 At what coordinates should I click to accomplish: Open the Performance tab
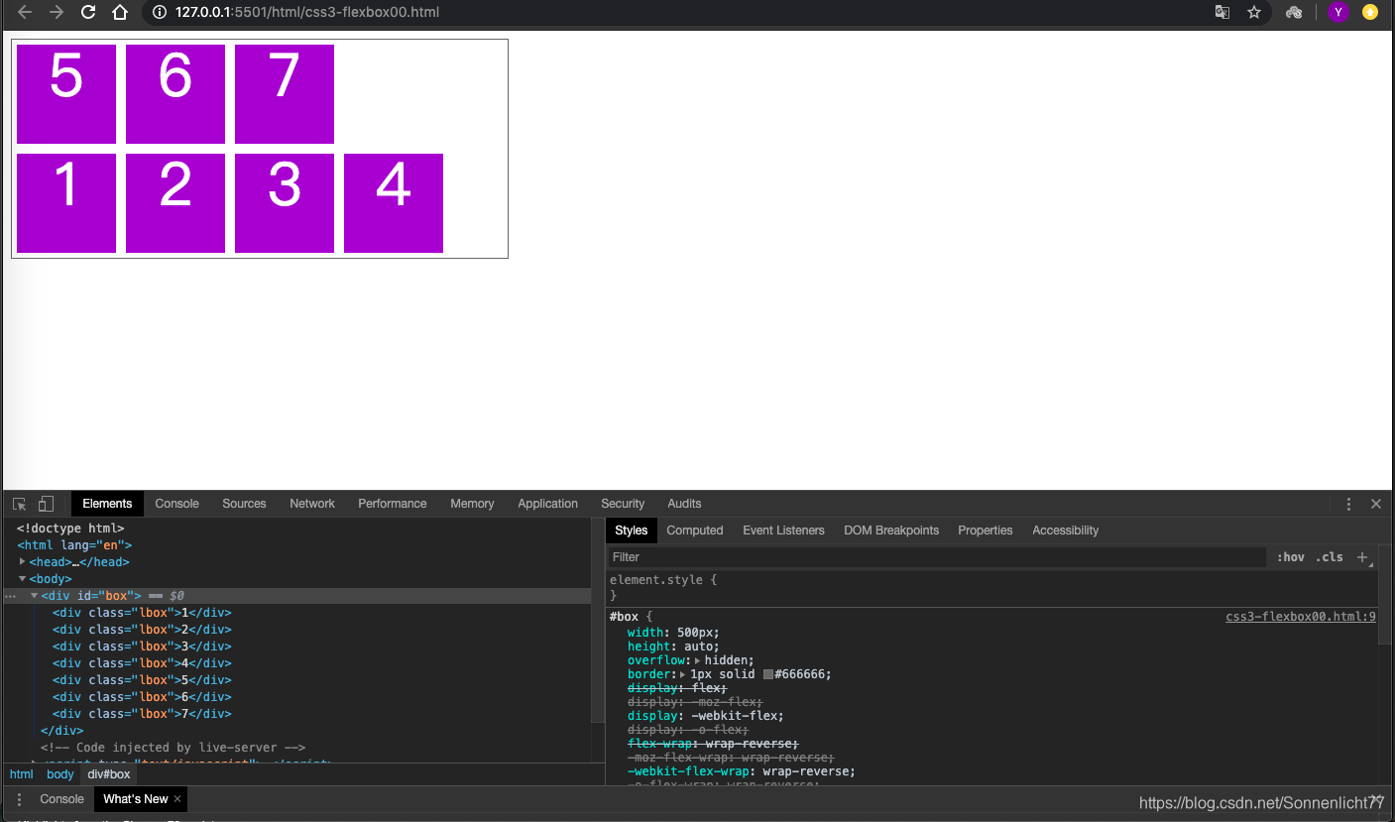coord(393,504)
